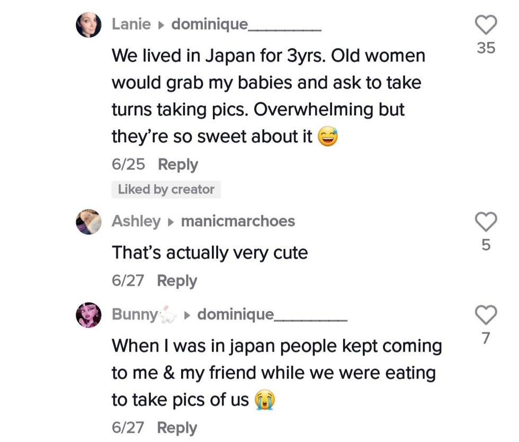Like Lanie's comment with heart icon

tap(486, 25)
